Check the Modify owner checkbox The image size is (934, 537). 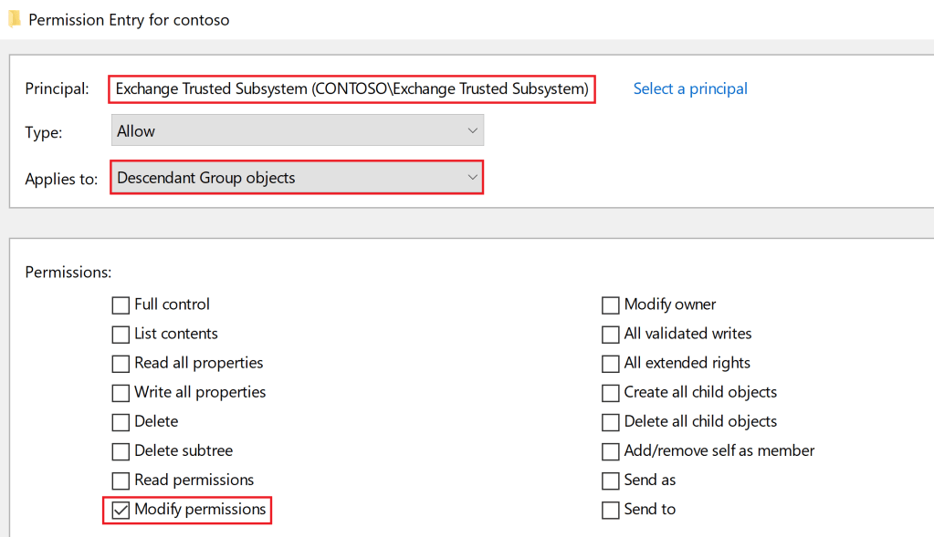pyautogui.click(x=611, y=305)
